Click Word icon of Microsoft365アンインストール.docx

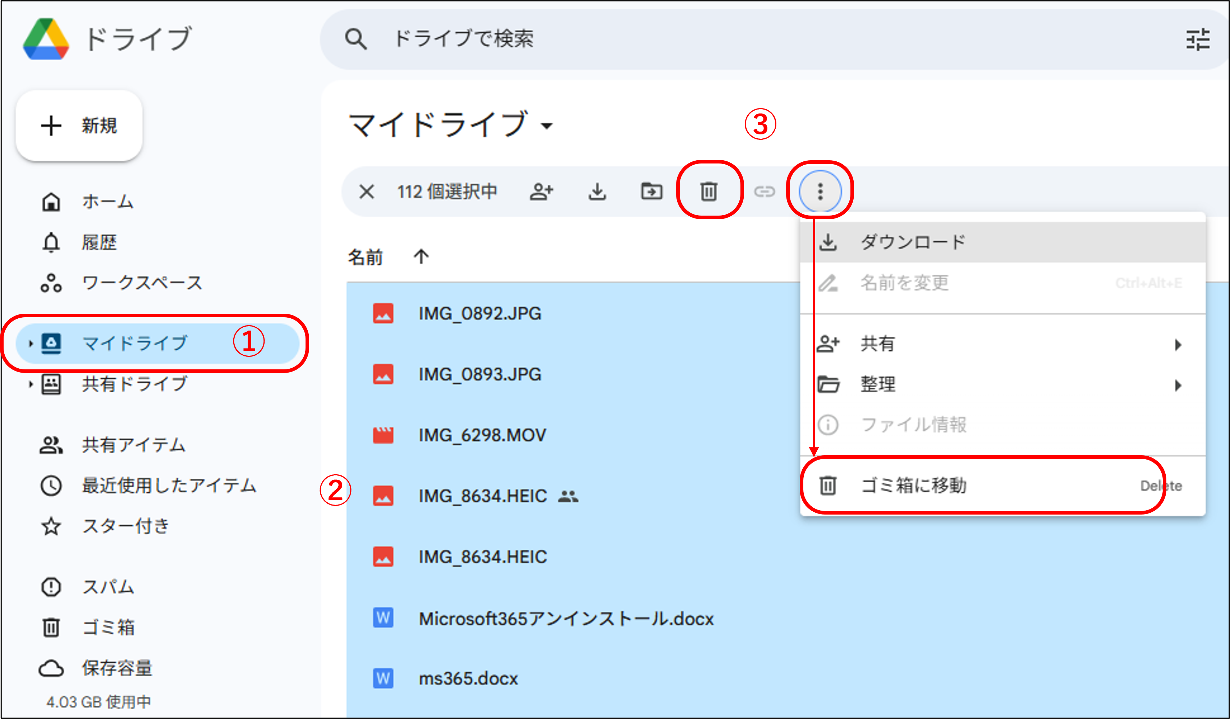tap(383, 618)
